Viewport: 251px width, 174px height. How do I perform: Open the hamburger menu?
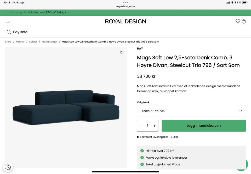click(x=8, y=22)
